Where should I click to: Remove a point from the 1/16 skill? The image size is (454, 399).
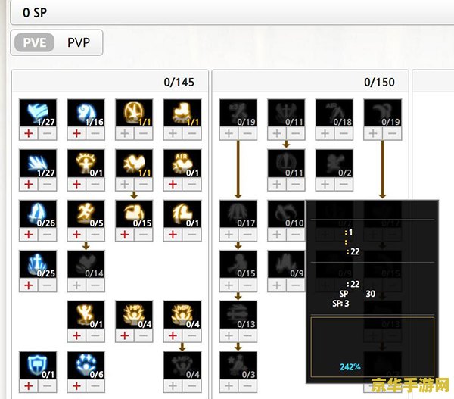(95, 133)
